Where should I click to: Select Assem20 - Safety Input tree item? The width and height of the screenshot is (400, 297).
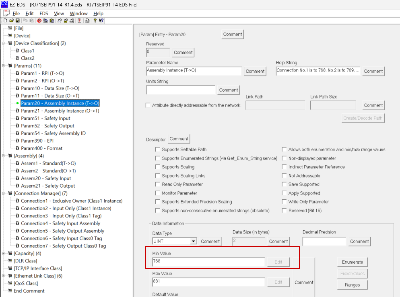(46, 178)
